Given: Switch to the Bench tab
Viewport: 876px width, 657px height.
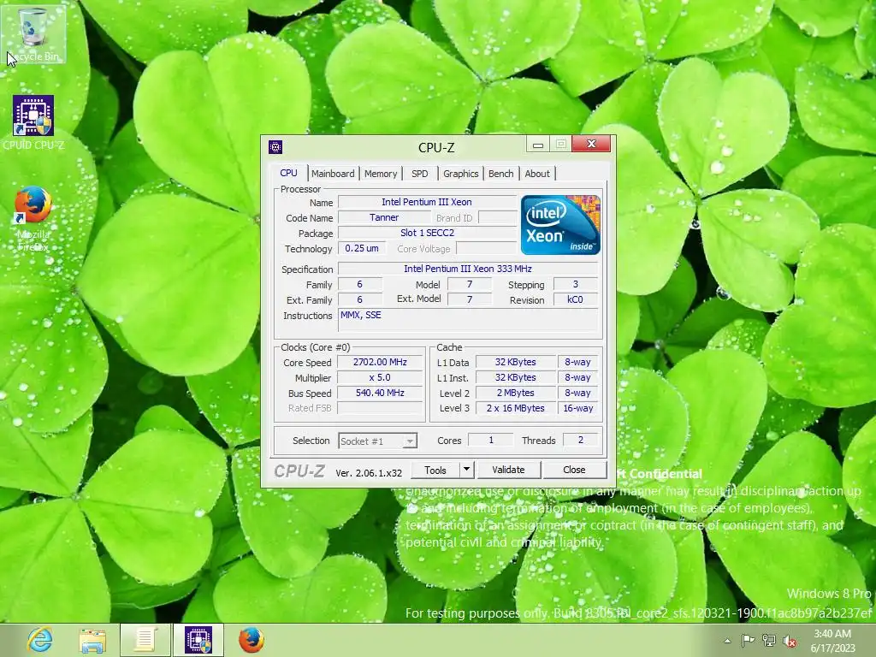Looking at the screenshot, I should [500, 174].
